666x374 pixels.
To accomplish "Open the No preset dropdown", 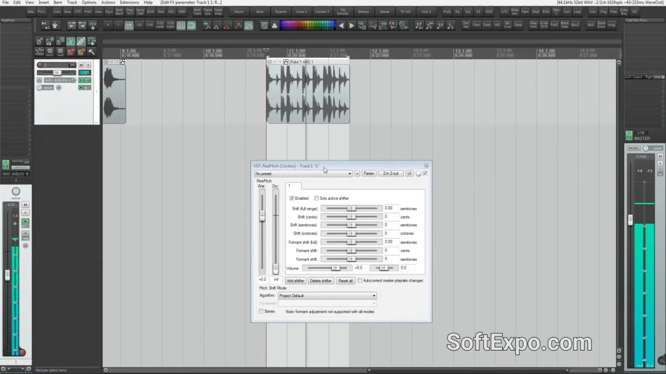I will point(303,174).
